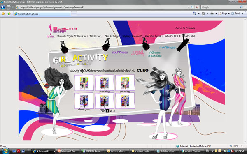
Task: Open Sunsilk Style Collection menu item
Action: pos(71,36)
